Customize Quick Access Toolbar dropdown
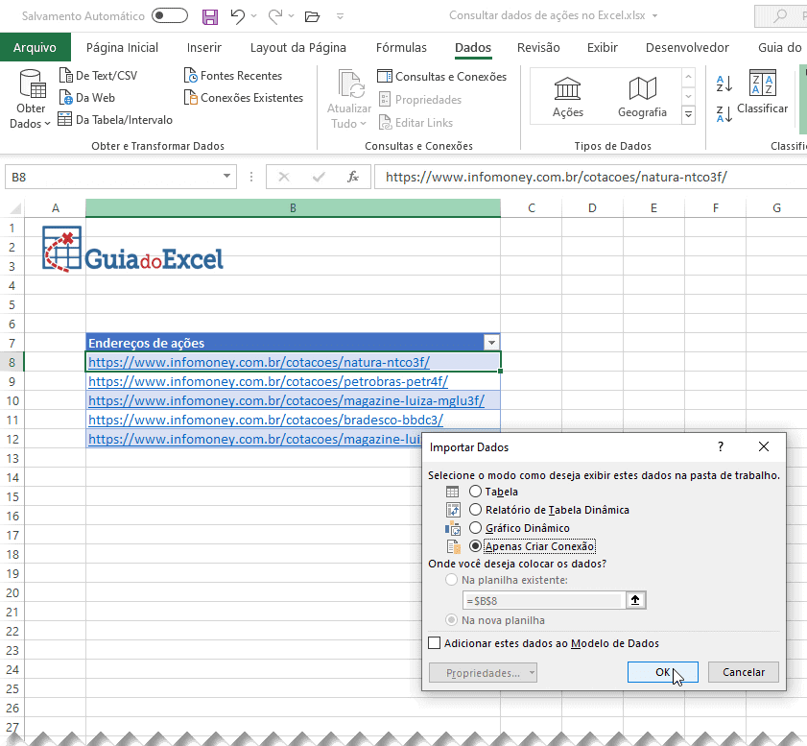 (x=340, y=16)
